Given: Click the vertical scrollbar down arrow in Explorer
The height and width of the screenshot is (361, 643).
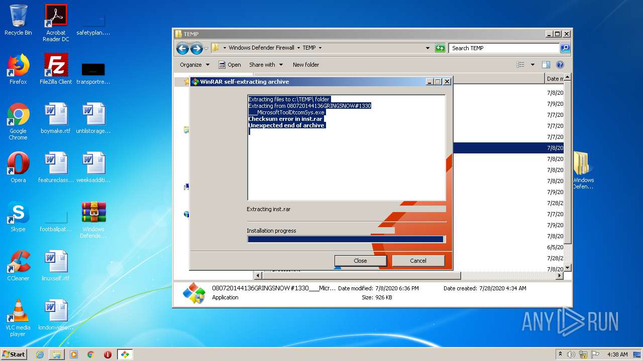Looking at the screenshot, I should (x=568, y=268).
